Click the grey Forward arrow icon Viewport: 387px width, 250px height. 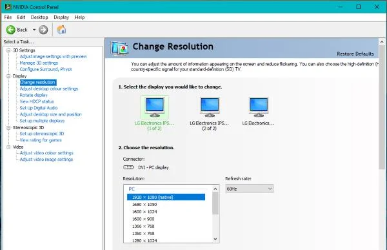coord(43,30)
